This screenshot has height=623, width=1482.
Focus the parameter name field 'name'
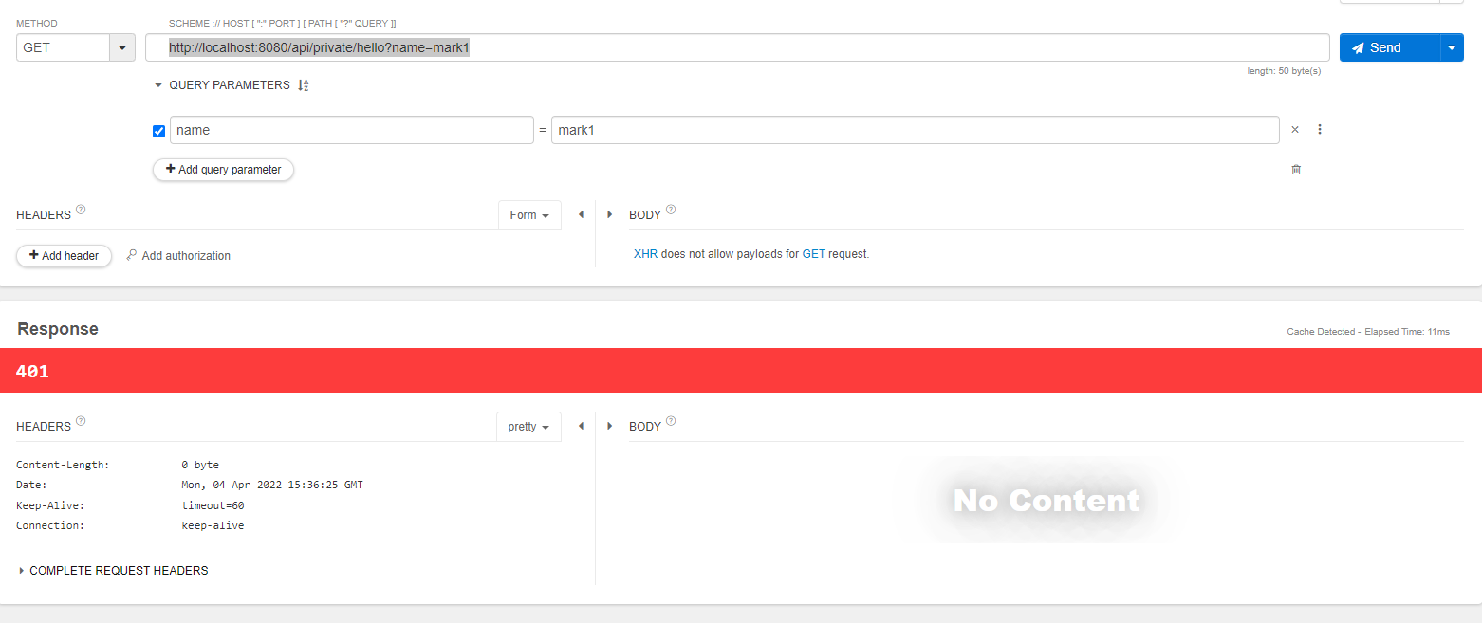[352, 130]
